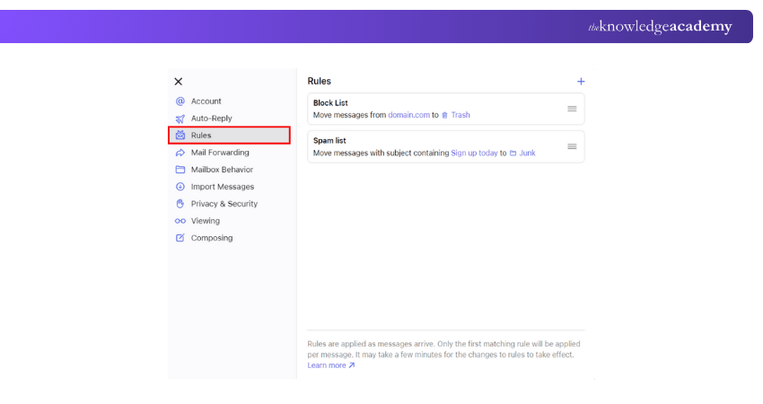Click the Sign up today subject link
The width and height of the screenshot is (763, 404).
(x=474, y=153)
